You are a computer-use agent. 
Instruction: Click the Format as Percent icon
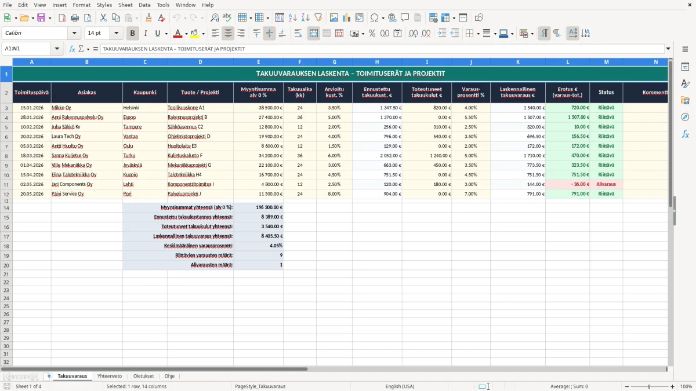(x=372, y=34)
